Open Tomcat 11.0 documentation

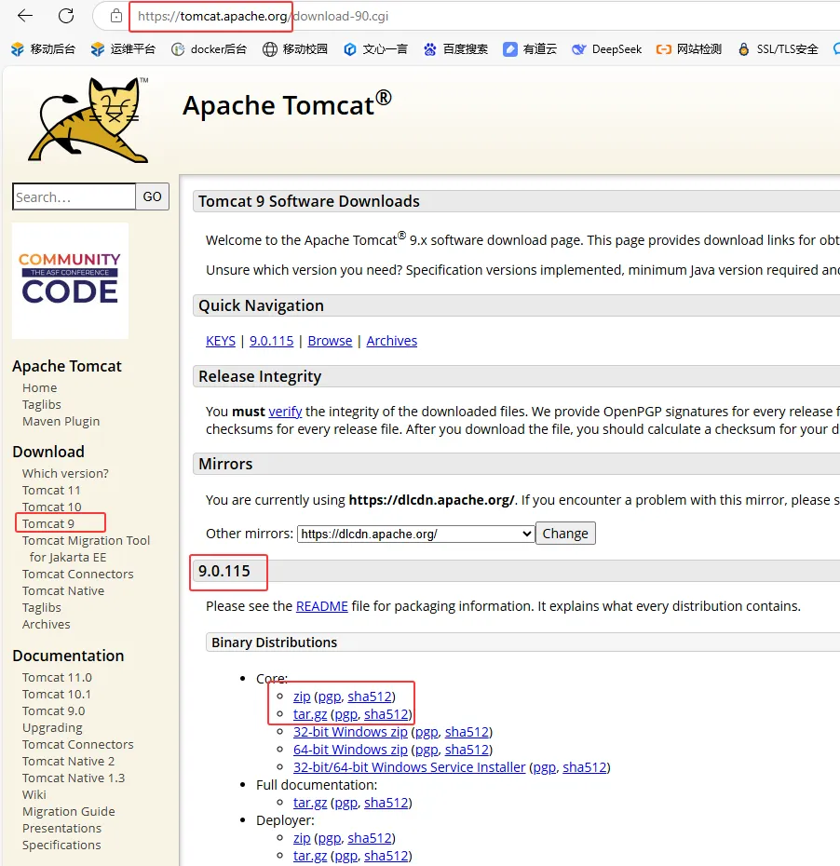57,677
